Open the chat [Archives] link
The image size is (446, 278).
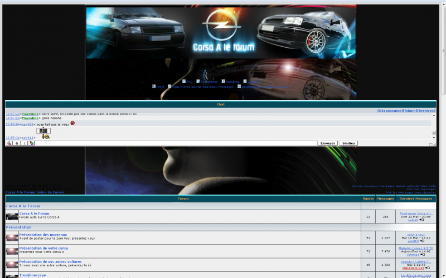tap(426, 111)
